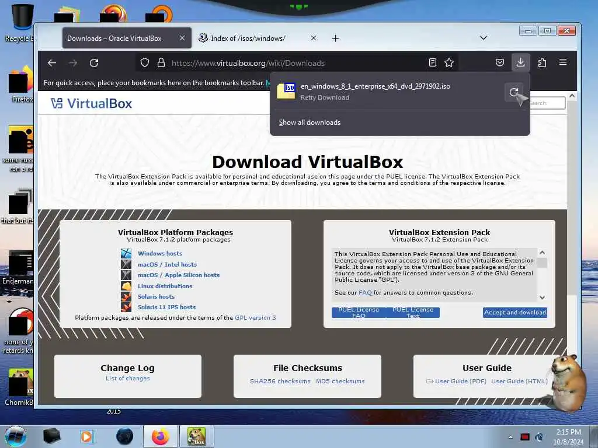Click the taskbar clock showing 2:15 PM
Screen dimensions: 598x448
[568, 437]
